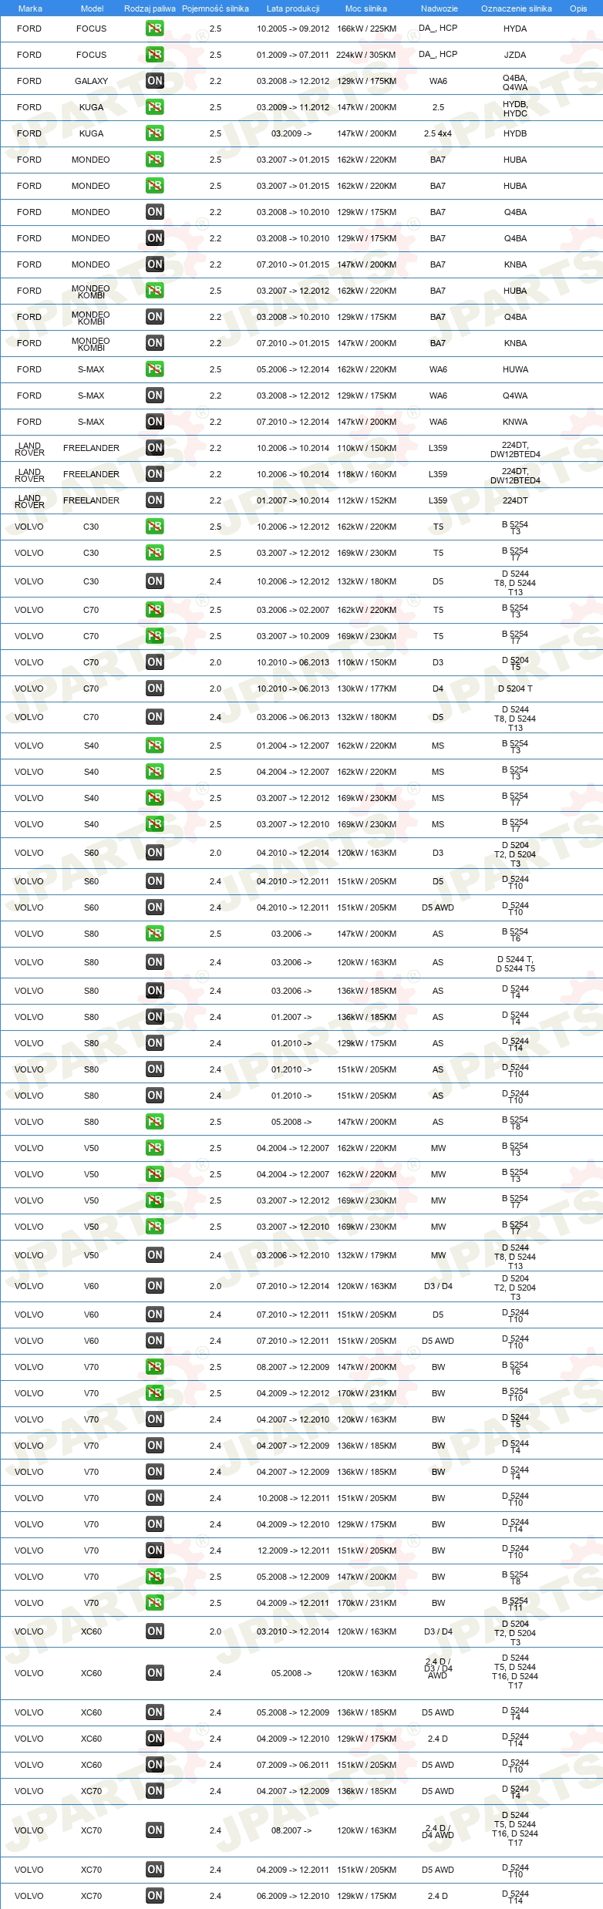This screenshot has width=603, height=1909.
Task: Click the Marka column header
Action: click(30, 8)
